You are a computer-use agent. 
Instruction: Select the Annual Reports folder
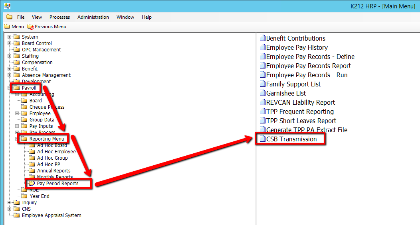53,171
